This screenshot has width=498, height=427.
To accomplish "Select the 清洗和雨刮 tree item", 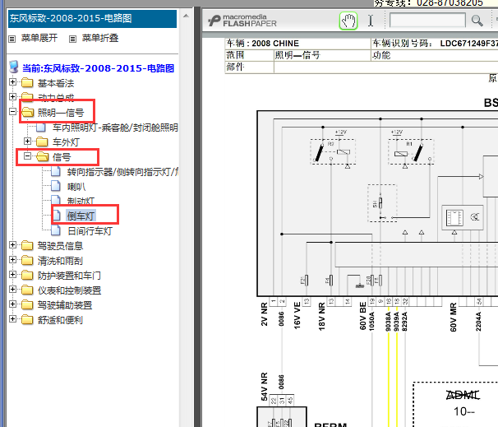I will coord(60,261).
